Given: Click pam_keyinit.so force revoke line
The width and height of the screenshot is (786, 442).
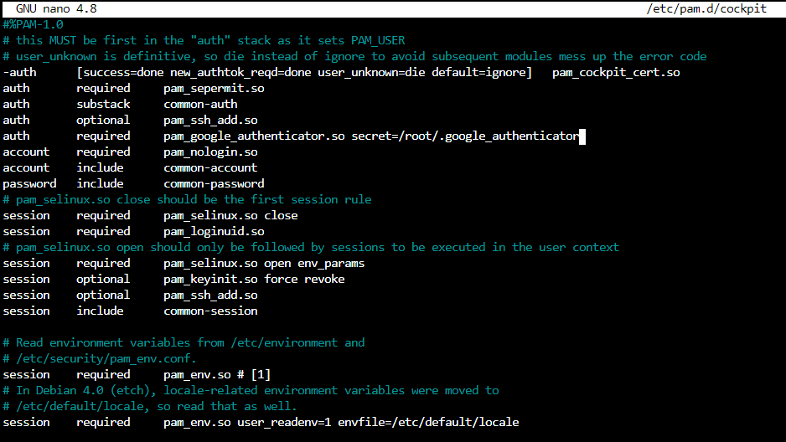Looking at the screenshot, I should click(x=254, y=279).
